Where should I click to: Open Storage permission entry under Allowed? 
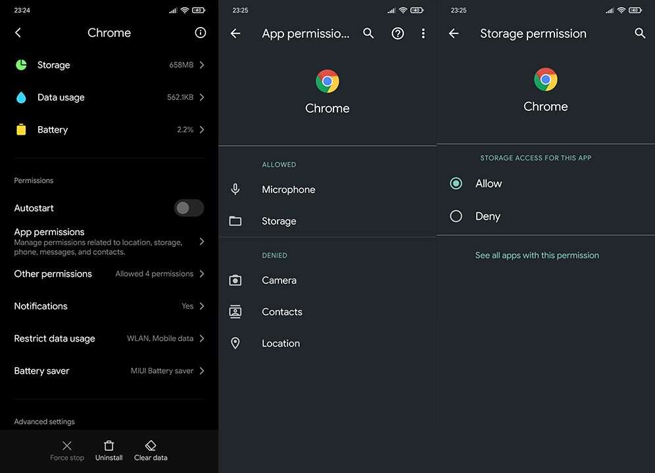327,221
